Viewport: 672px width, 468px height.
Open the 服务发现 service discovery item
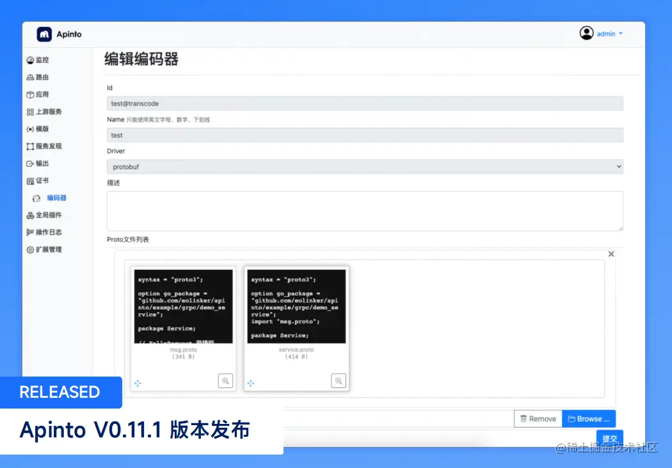44,146
